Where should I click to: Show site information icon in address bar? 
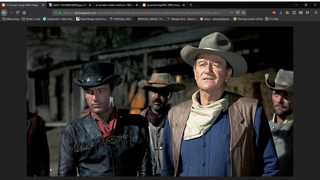click(55, 12)
